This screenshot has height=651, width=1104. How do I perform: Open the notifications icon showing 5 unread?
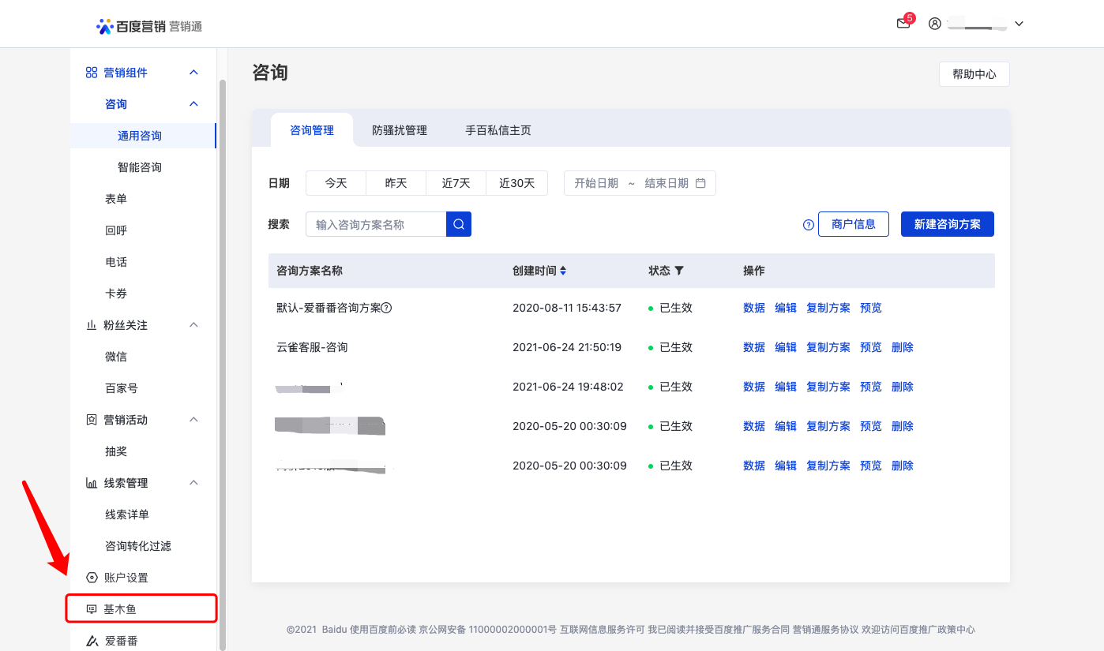pyautogui.click(x=903, y=24)
